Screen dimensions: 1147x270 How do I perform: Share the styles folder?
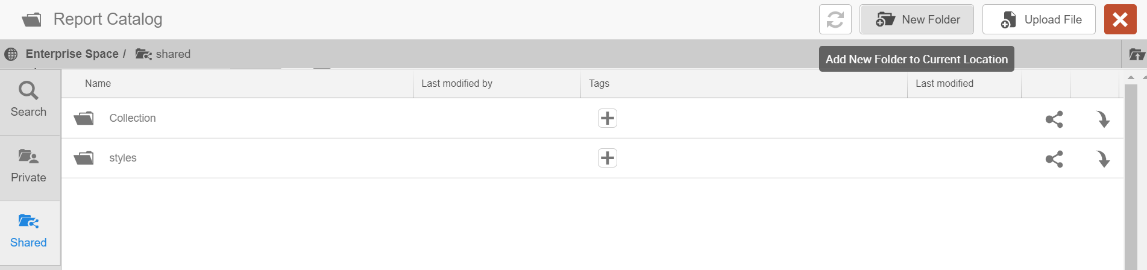(1054, 159)
